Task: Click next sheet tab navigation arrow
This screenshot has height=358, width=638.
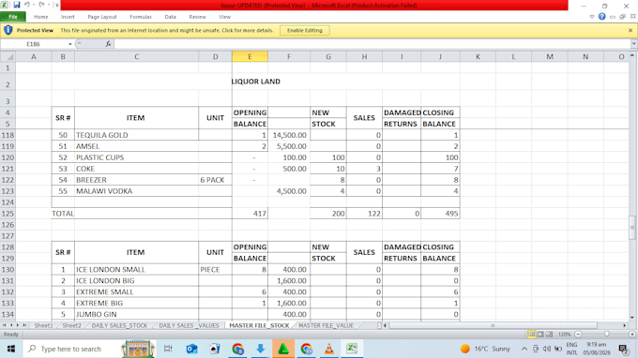Action: coord(18,325)
